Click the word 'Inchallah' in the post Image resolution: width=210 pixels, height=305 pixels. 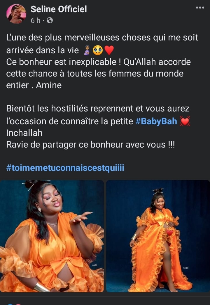(x=24, y=133)
